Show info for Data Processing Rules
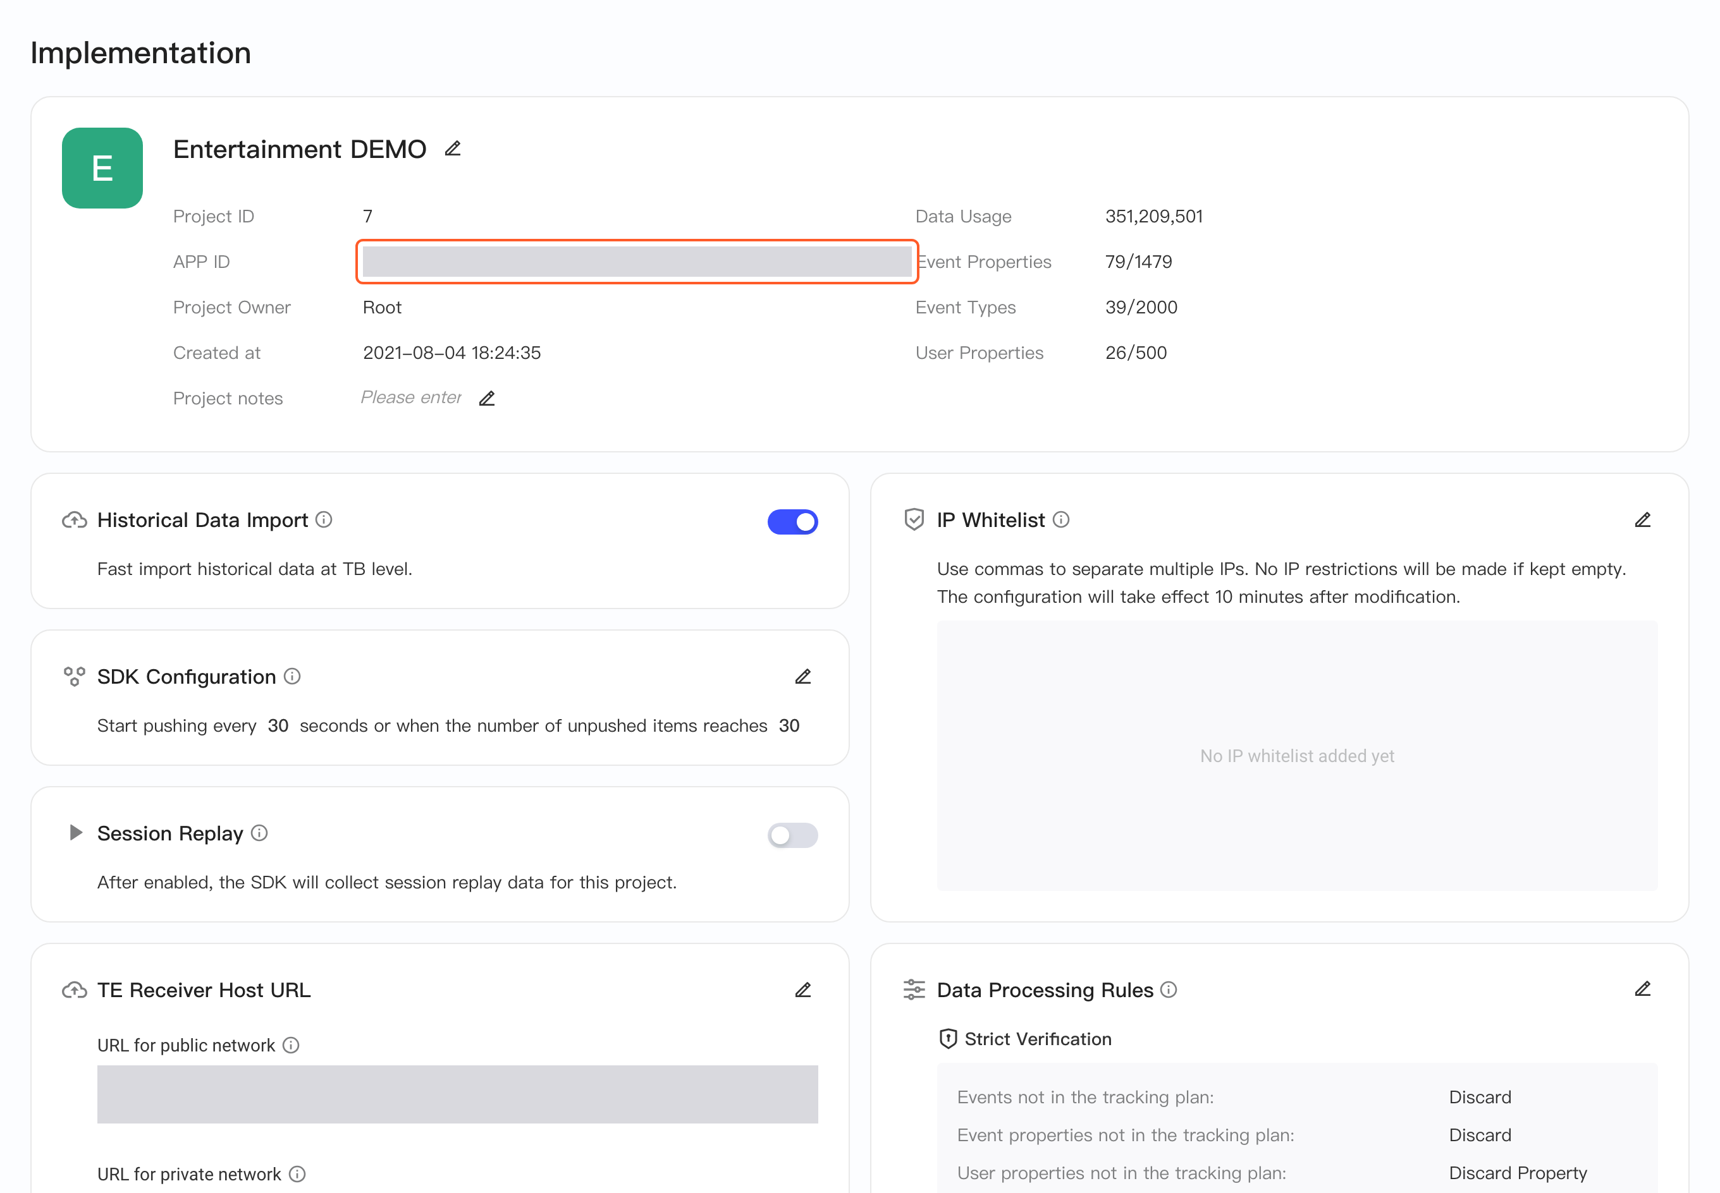 [x=1169, y=990]
